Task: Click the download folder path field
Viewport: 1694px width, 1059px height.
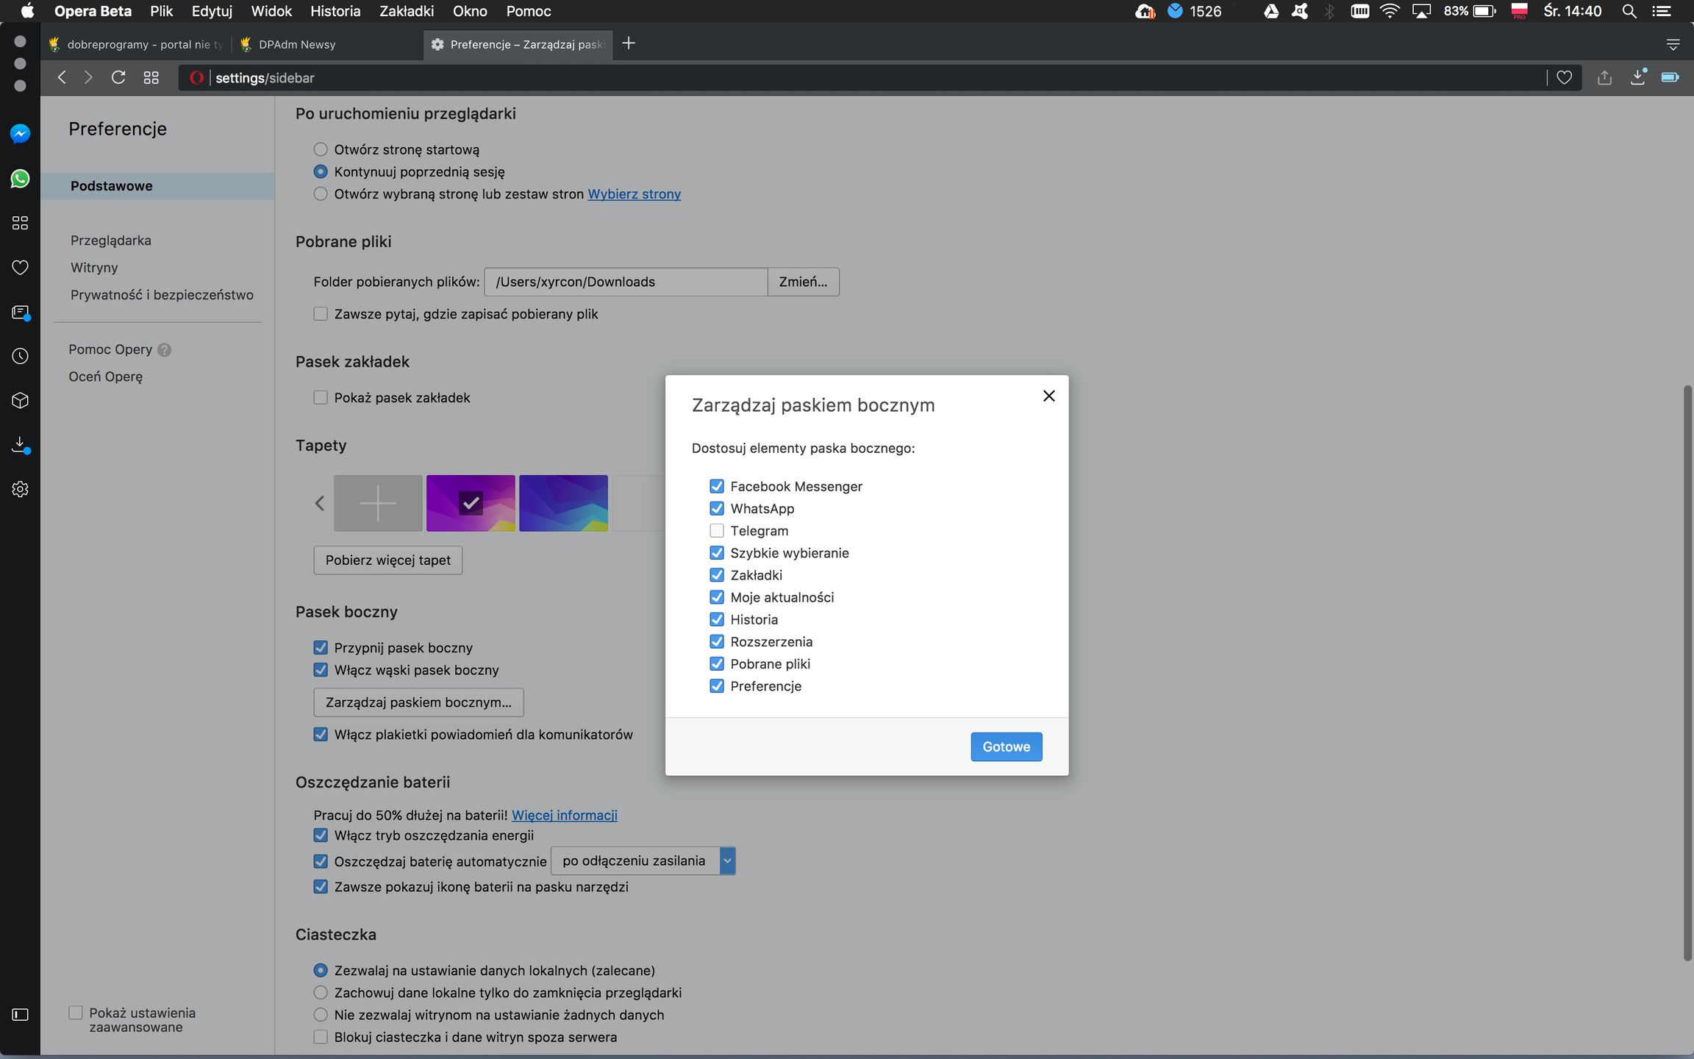Action: (x=625, y=282)
